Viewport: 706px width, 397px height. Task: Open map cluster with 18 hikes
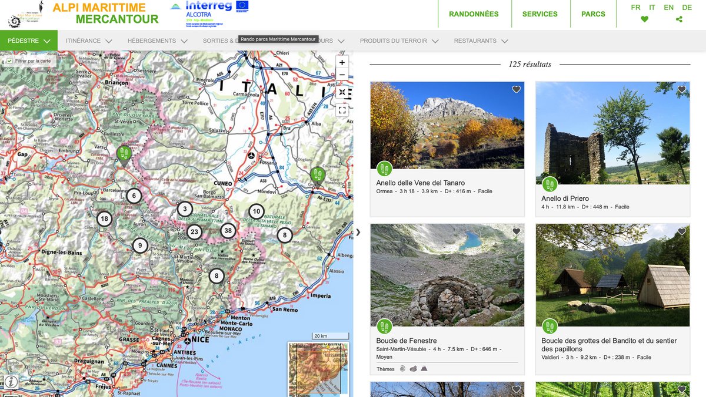coord(105,220)
